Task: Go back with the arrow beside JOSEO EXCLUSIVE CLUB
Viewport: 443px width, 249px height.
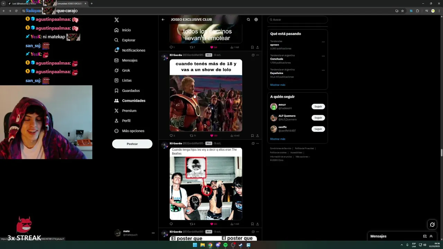Action: (163, 20)
